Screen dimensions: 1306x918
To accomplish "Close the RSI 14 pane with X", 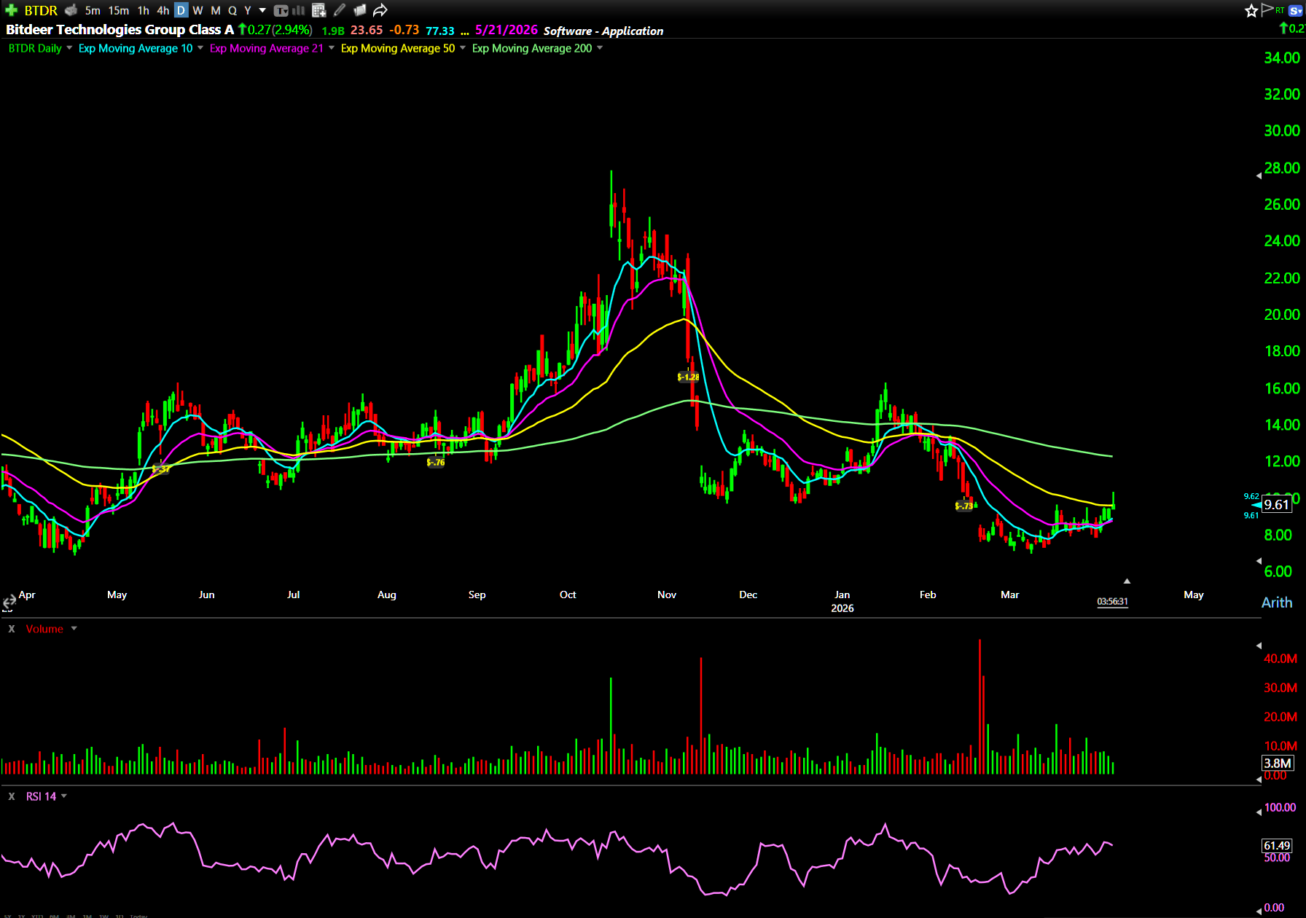I will coord(12,796).
